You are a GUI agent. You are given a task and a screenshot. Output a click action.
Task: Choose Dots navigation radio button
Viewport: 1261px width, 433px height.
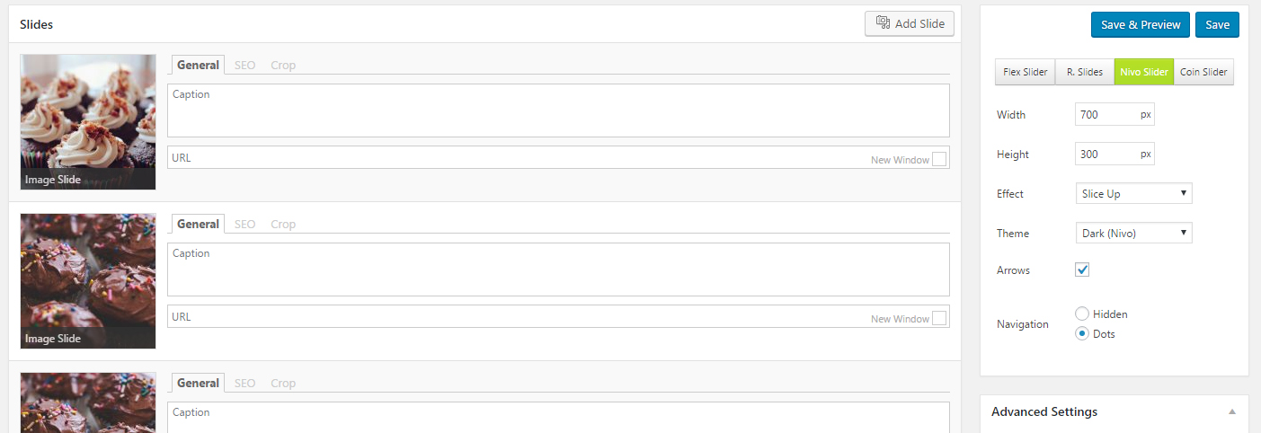[1082, 334]
